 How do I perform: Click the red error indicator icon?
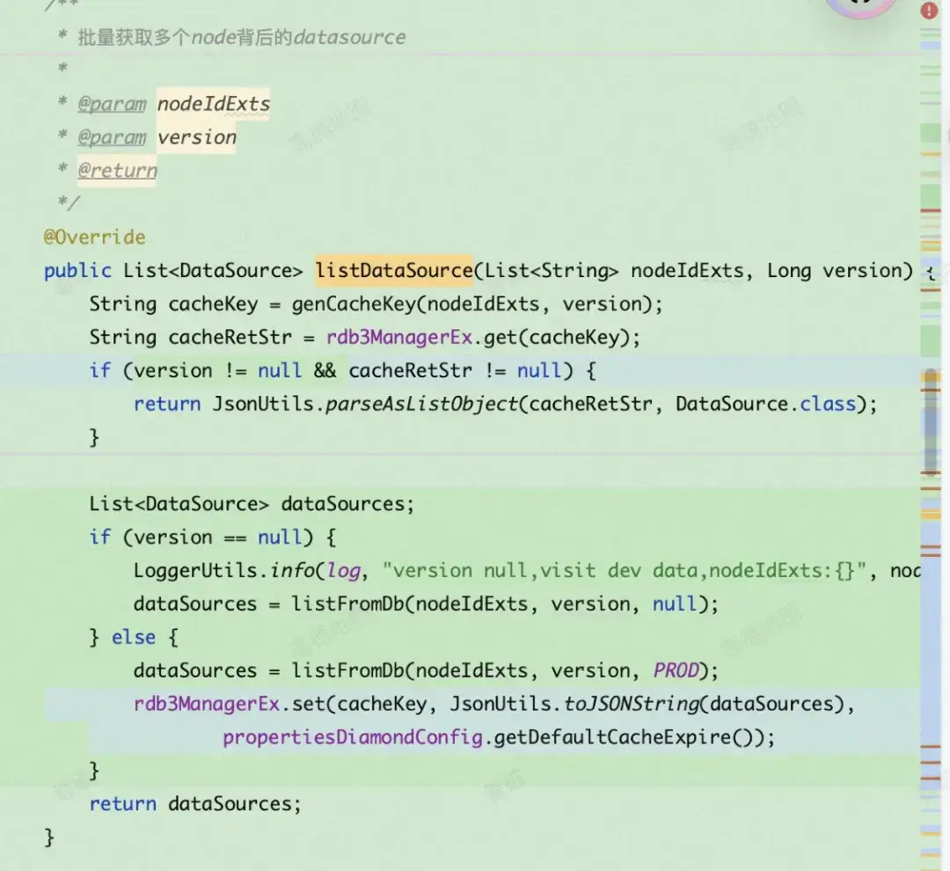pyautogui.click(x=929, y=11)
